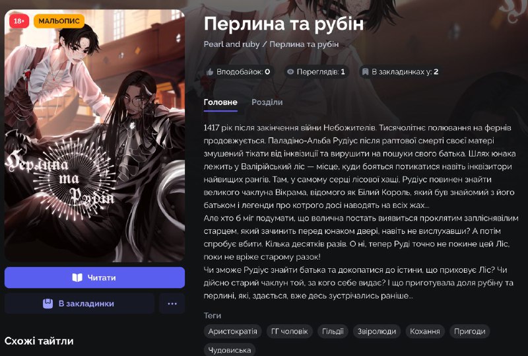Open the three-dots more options menu
Screen dimensions: 528x356
pos(172,303)
